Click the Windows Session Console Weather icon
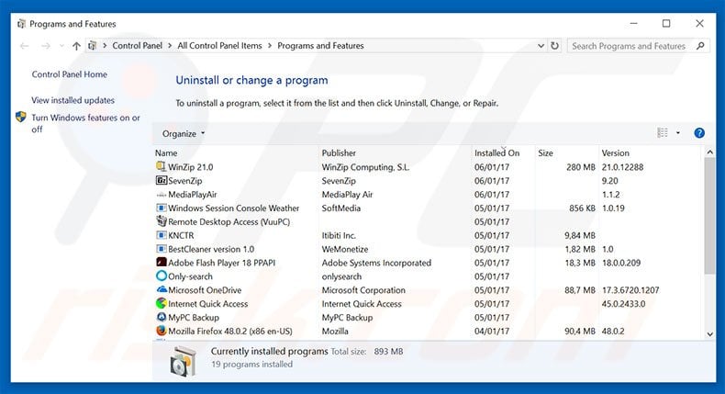Image resolution: width=725 pixels, height=394 pixels. [x=161, y=208]
